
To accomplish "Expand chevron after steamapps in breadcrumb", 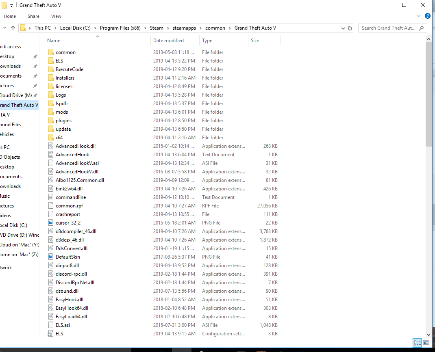I will click(x=200, y=28).
